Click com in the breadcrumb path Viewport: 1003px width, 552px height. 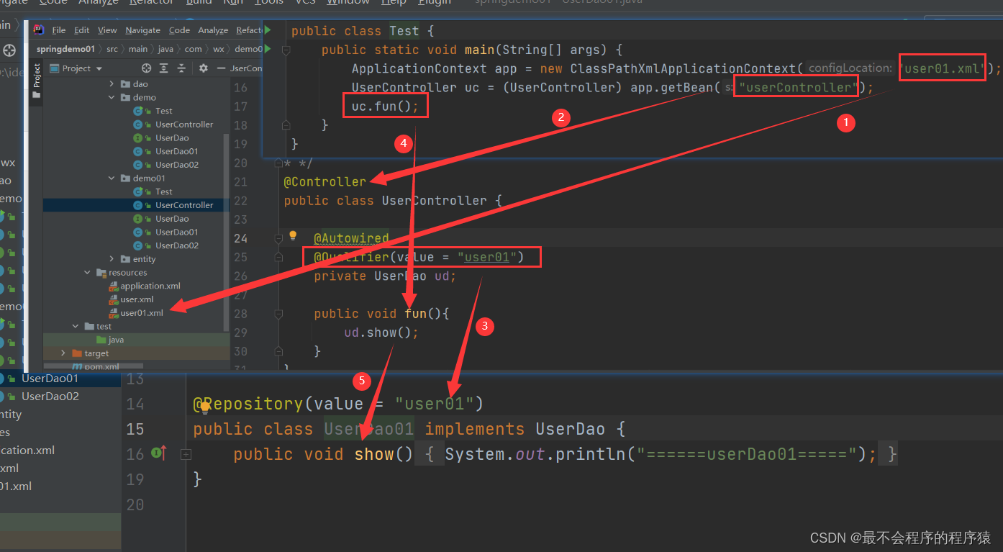[193, 49]
